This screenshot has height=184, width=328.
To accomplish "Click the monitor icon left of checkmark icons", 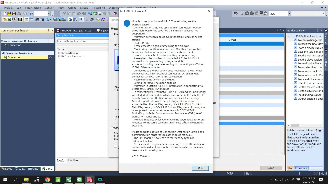I will 237,14.
